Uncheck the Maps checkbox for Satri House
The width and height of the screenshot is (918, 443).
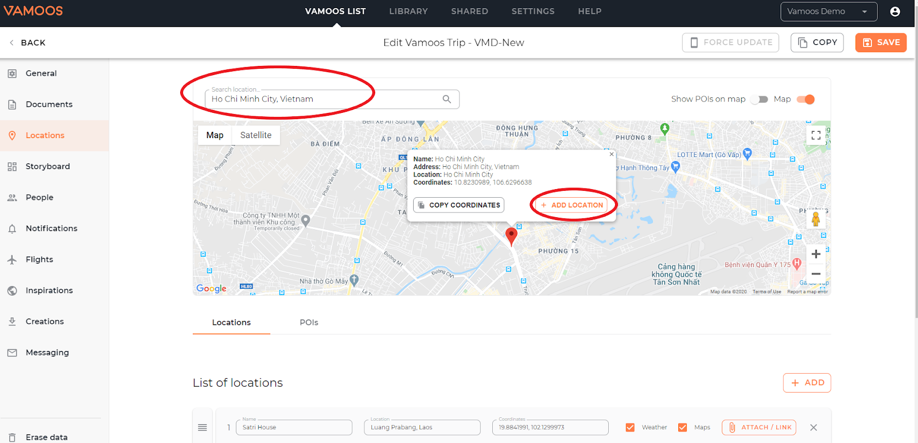click(682, 428)
